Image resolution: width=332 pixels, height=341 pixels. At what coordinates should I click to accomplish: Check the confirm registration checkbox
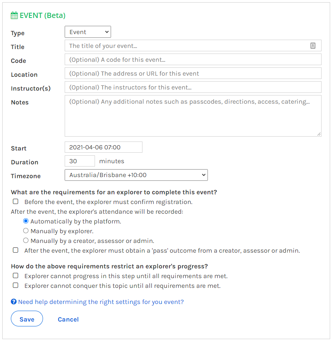pos(15,202)
